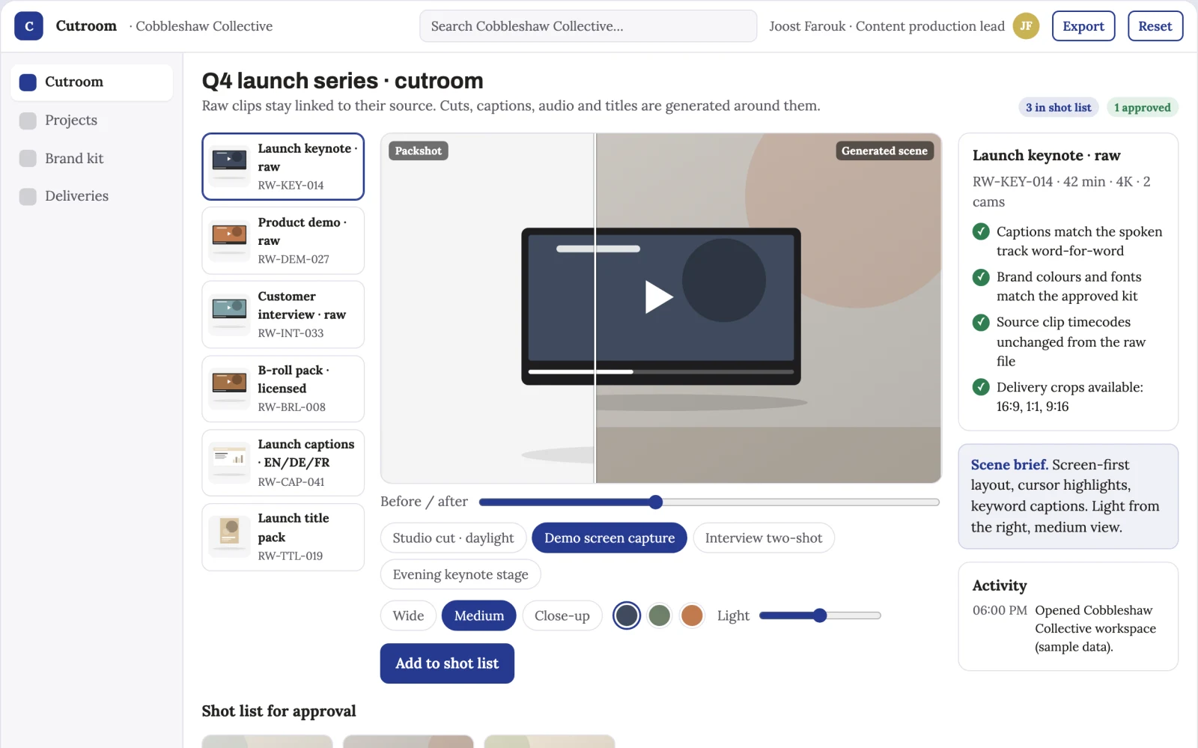Click the Customer interview raw thumbnail icon
The width and height of the screenshot is (1198, 748).
(229, 314)
